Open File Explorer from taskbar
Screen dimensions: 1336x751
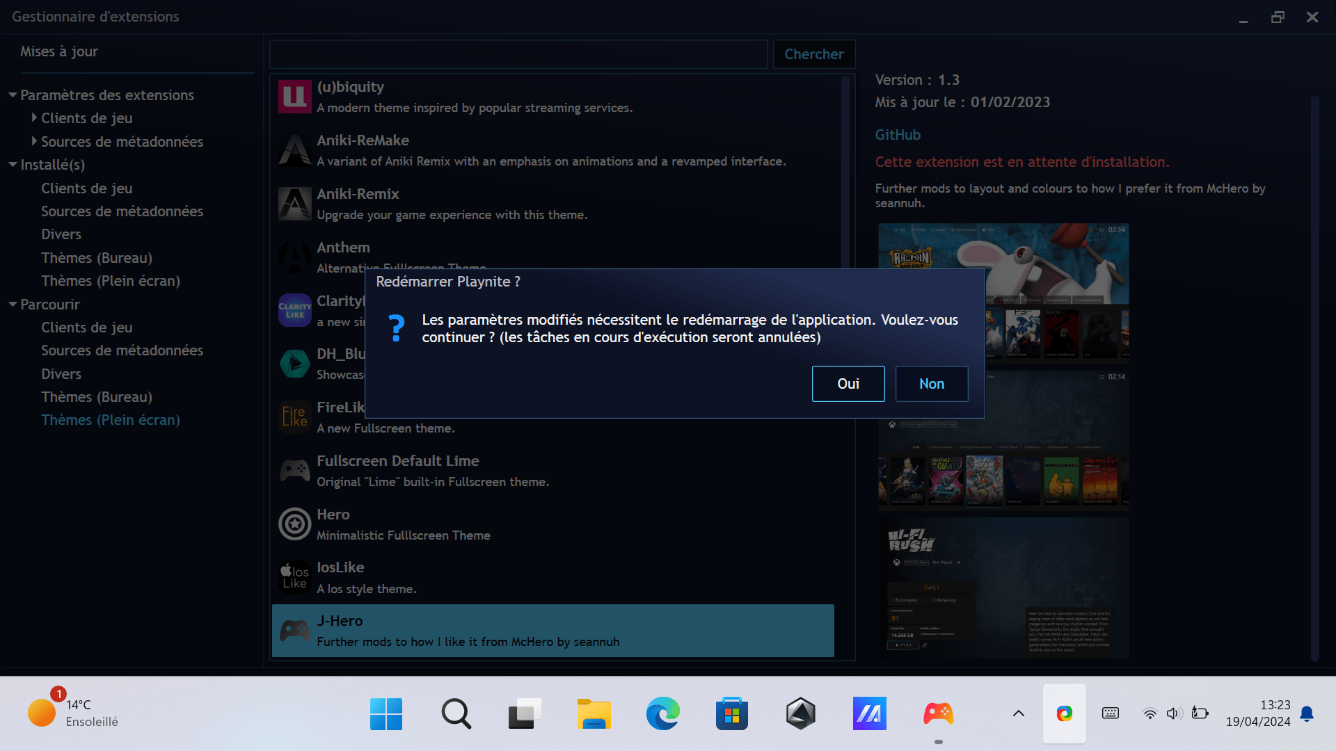click(x=594, y=714)
